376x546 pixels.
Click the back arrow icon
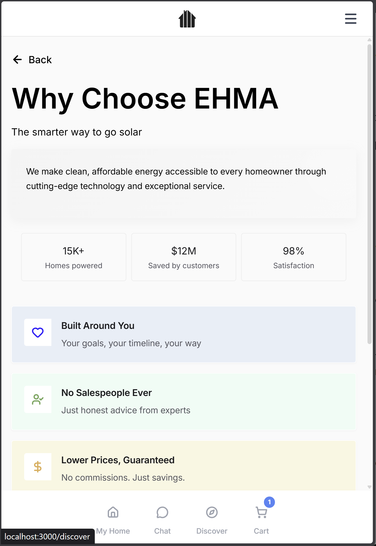(x=18, y=59)
